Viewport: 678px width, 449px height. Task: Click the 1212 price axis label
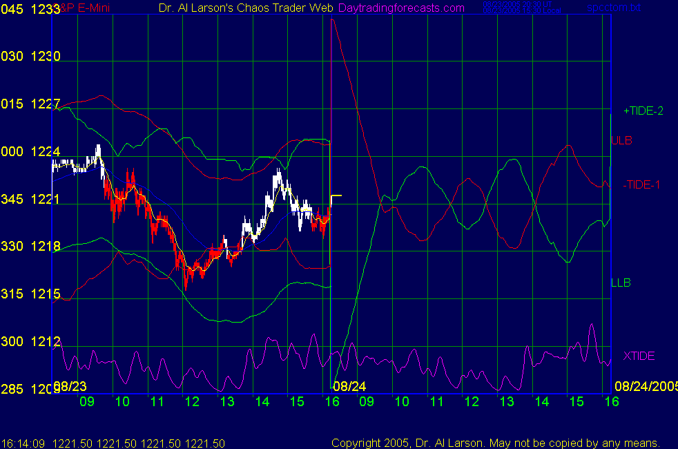46,341
